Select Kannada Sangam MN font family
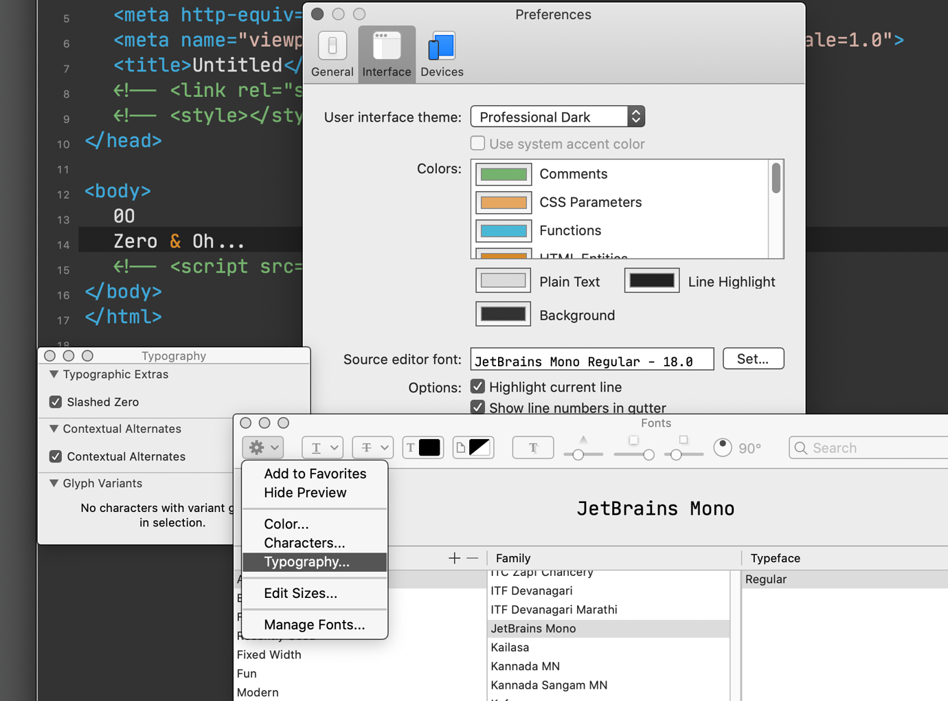This screenshot has height=701, width=948. point(609,685)
